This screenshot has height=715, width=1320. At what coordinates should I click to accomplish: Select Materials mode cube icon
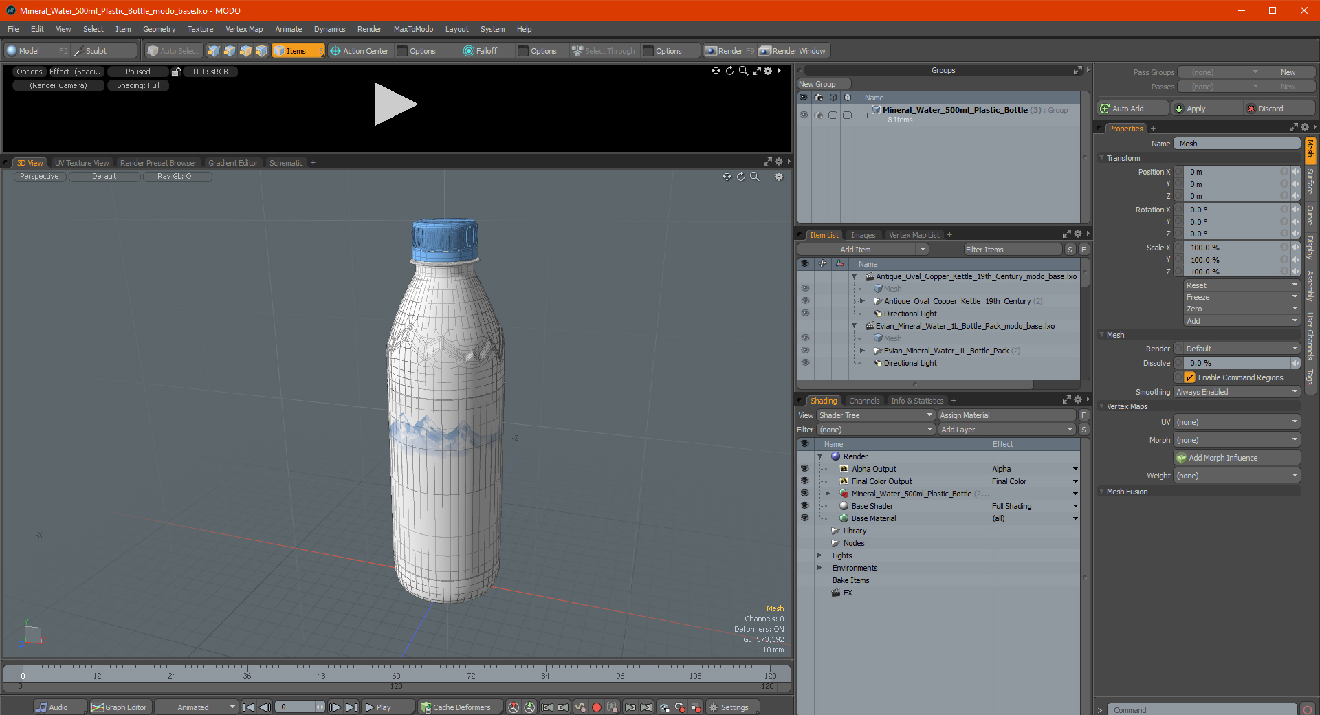pyautogui.click(x=261, y=51)
